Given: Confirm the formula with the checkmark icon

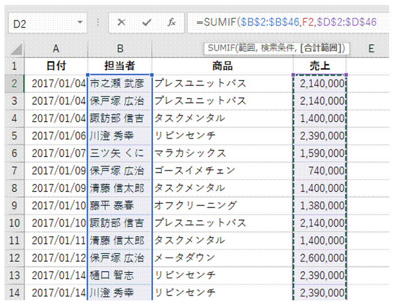Looking at the screenshot, I should click(146, 23).
